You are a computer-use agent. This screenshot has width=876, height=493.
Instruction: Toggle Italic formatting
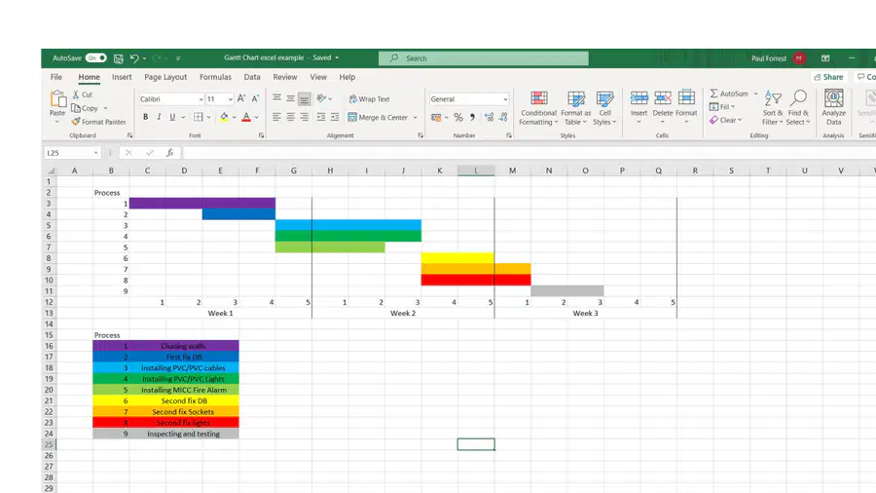(x=159, y=117)
